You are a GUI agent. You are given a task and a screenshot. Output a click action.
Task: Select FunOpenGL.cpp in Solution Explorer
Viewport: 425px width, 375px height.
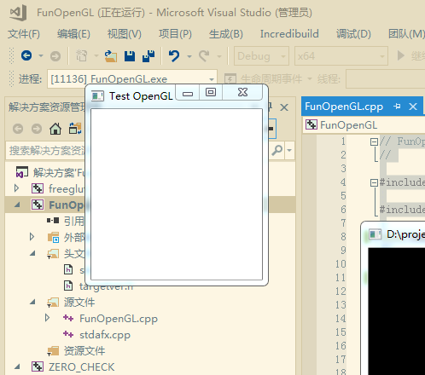(x=119, y=319)
